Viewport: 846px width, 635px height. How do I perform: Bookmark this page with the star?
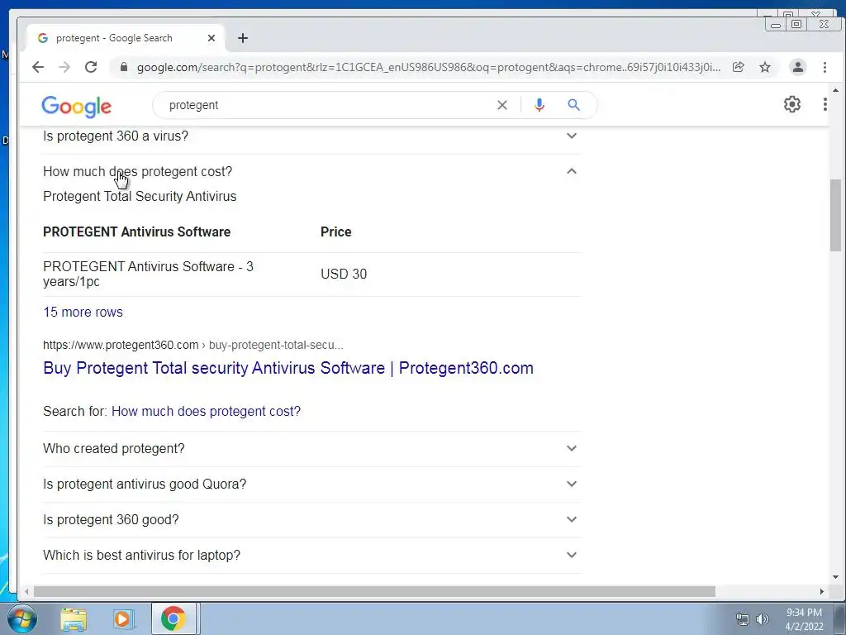click(765, 67)
